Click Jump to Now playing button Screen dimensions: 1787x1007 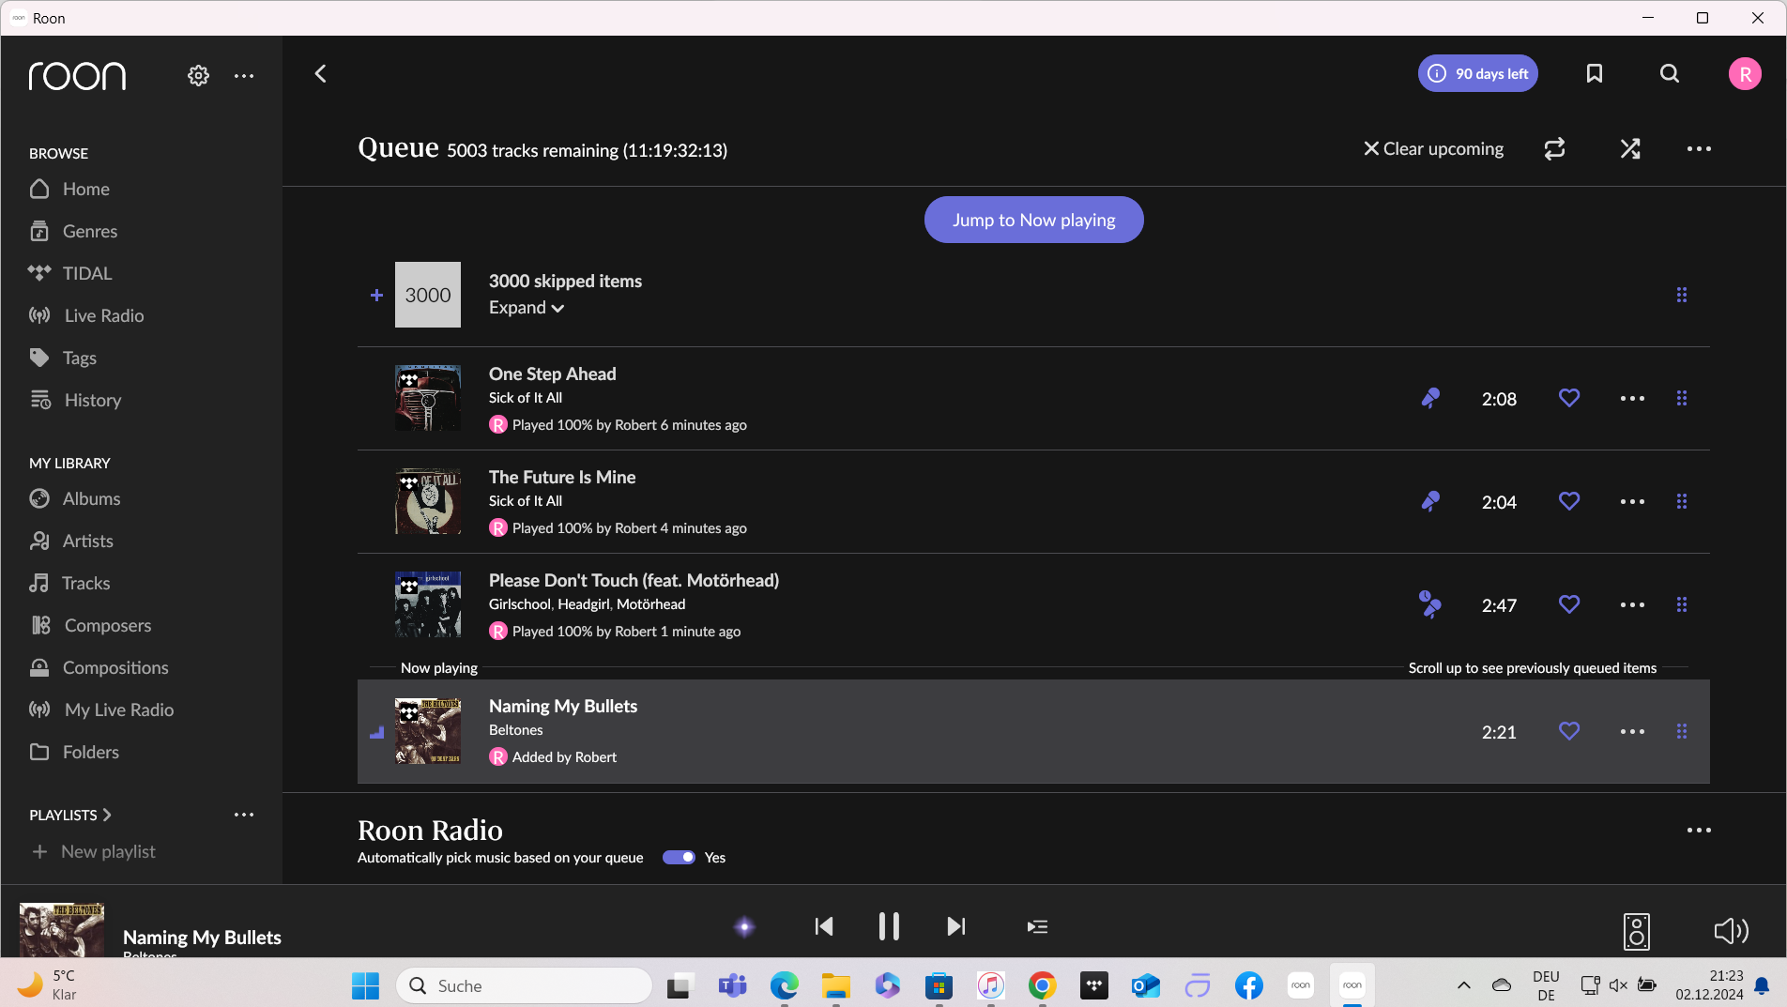1033,220
